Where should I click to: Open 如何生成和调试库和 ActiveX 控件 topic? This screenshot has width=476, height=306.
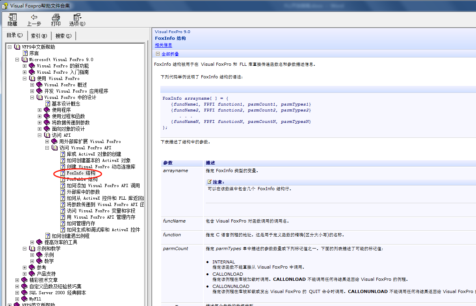click(103, 230)
